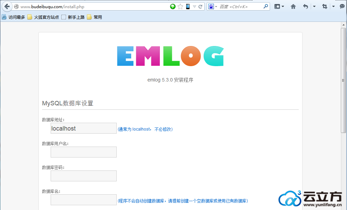Focus the 数据库用户名 input field
347x210 pixels.
pos(83,152)
